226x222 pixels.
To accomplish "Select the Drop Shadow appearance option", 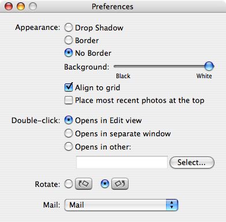I will 69,28.
